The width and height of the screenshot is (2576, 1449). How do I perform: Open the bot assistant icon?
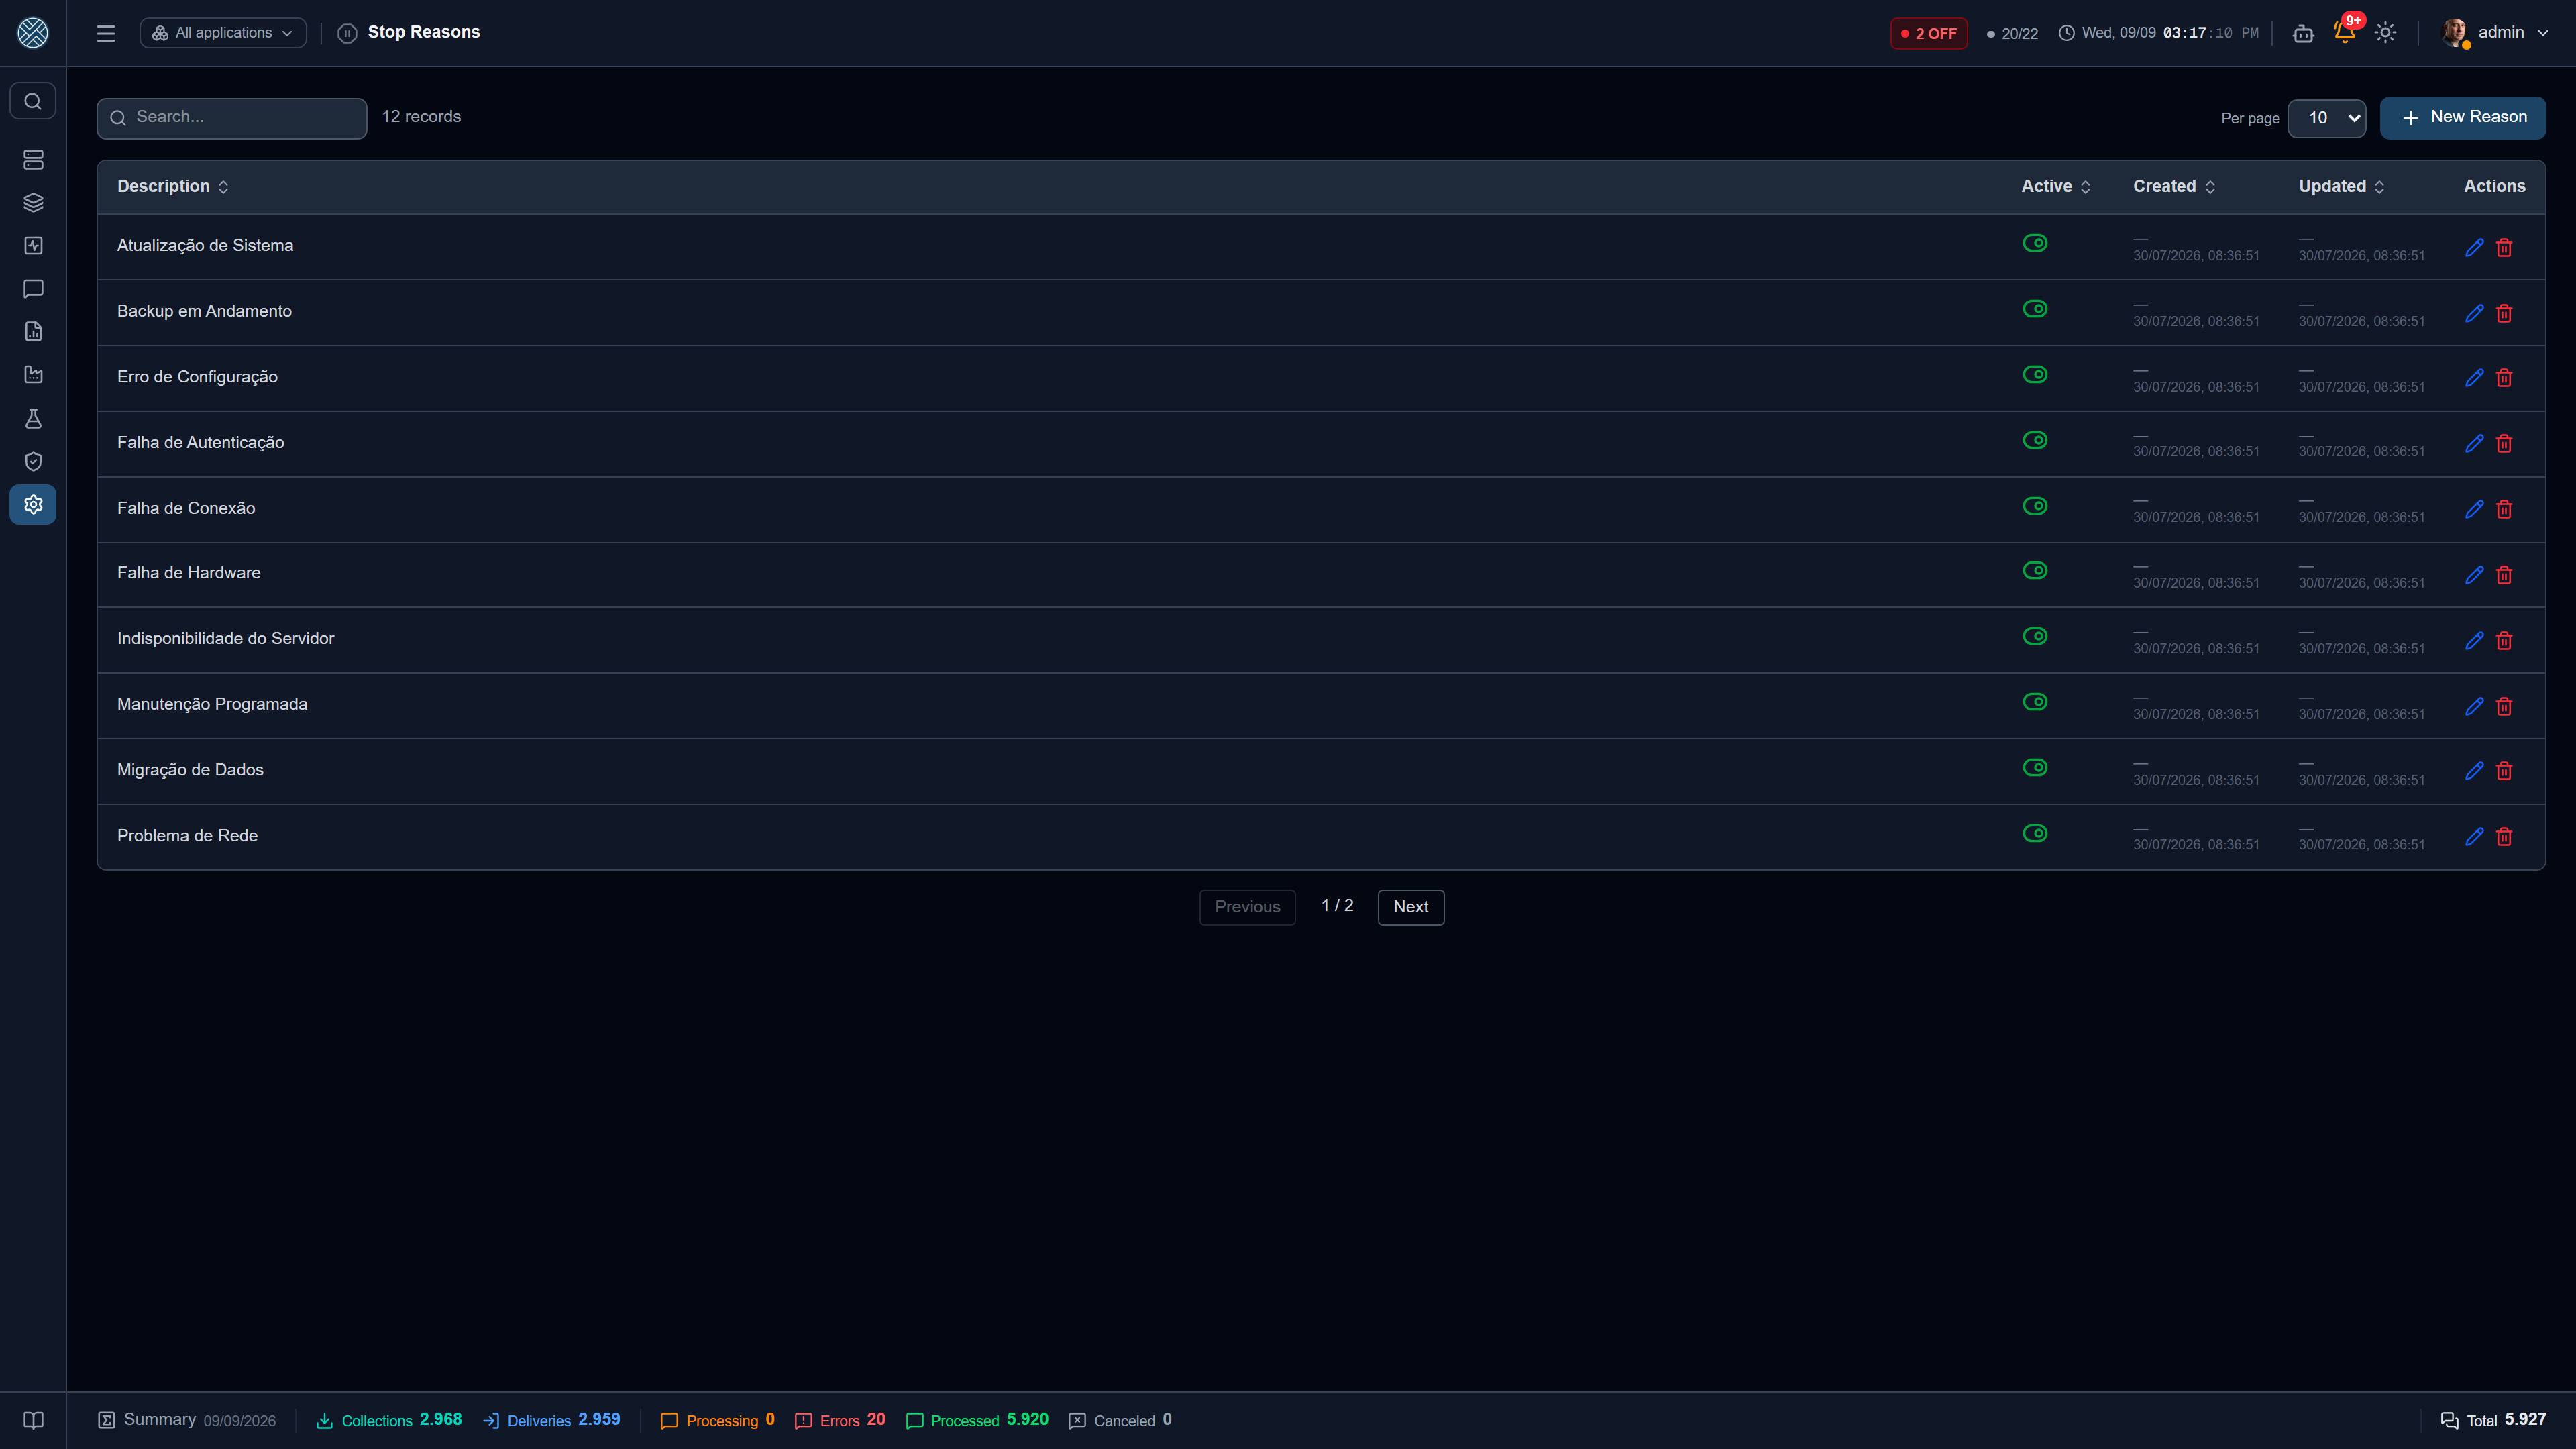click(x=2303, y=33)
